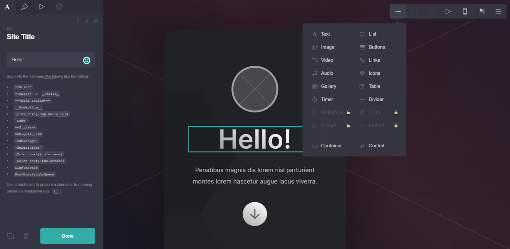Click the ***Bold Italic*** formatting example
This screenshot has width=510, height=249.
(33, 101)
